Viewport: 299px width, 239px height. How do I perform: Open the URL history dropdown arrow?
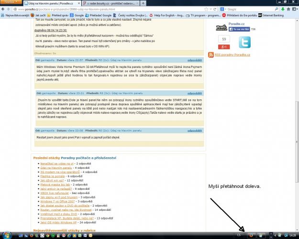210,9
